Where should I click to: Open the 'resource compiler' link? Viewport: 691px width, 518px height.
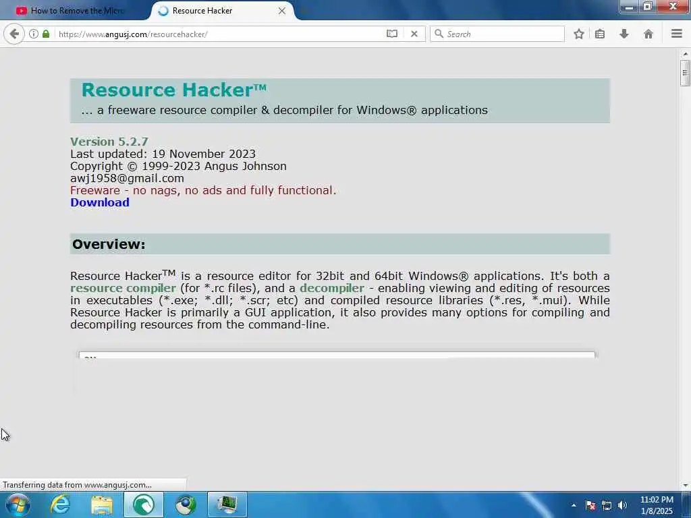[123, 288]
